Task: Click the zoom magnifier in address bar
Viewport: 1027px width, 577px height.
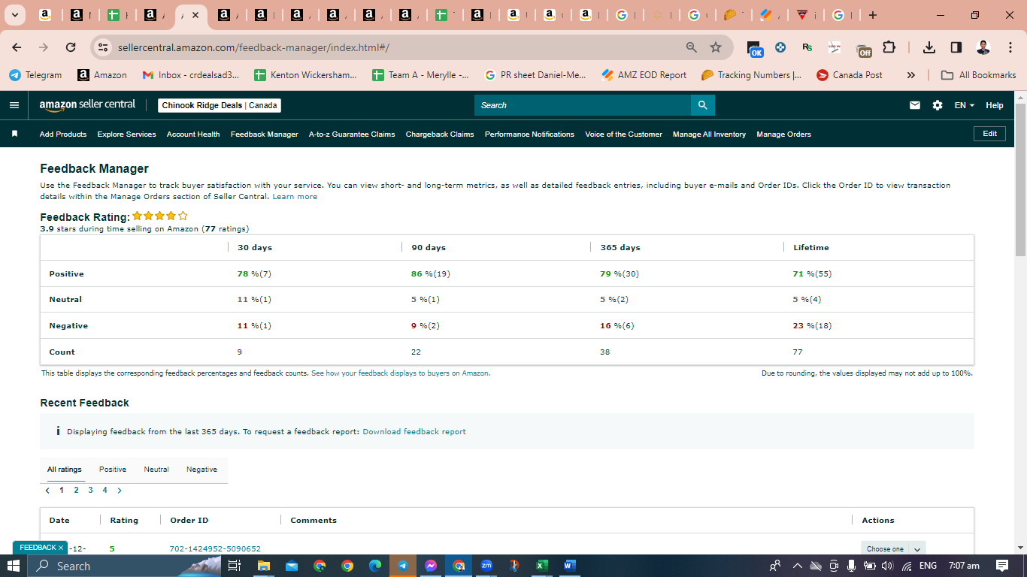Action: pos(692,47)
